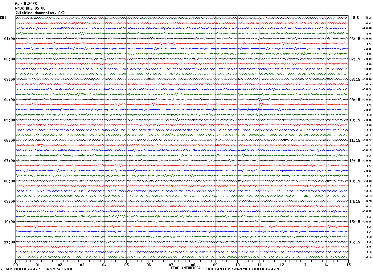The height and width of the screenshot is (273, 373).
Task: Click the WMOK HHZ US 00 station label
Action: pyautogui.click(x=30, y=8)
